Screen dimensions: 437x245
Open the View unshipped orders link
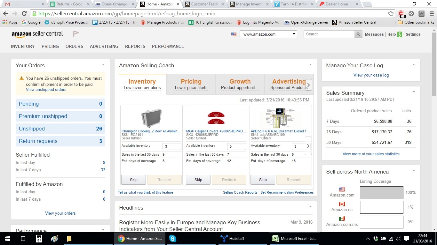click(x=46, y=90)
